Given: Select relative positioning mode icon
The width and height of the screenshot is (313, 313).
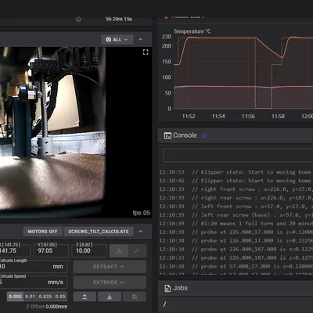Looking at the screenshot, I should pyautogui.click(x=137, y=251).
